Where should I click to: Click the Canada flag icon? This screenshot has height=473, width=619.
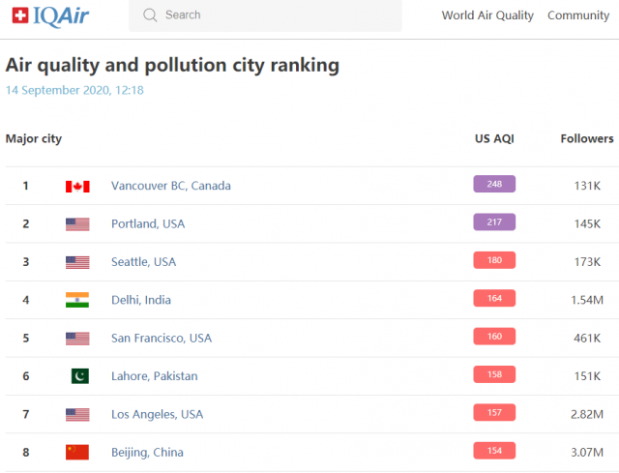[x=77, y=186]
